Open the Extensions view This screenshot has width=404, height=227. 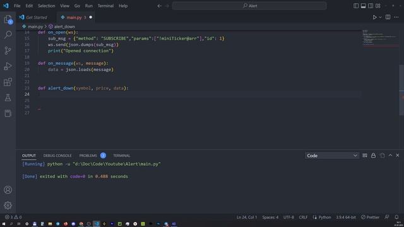(x=8, y=82)
